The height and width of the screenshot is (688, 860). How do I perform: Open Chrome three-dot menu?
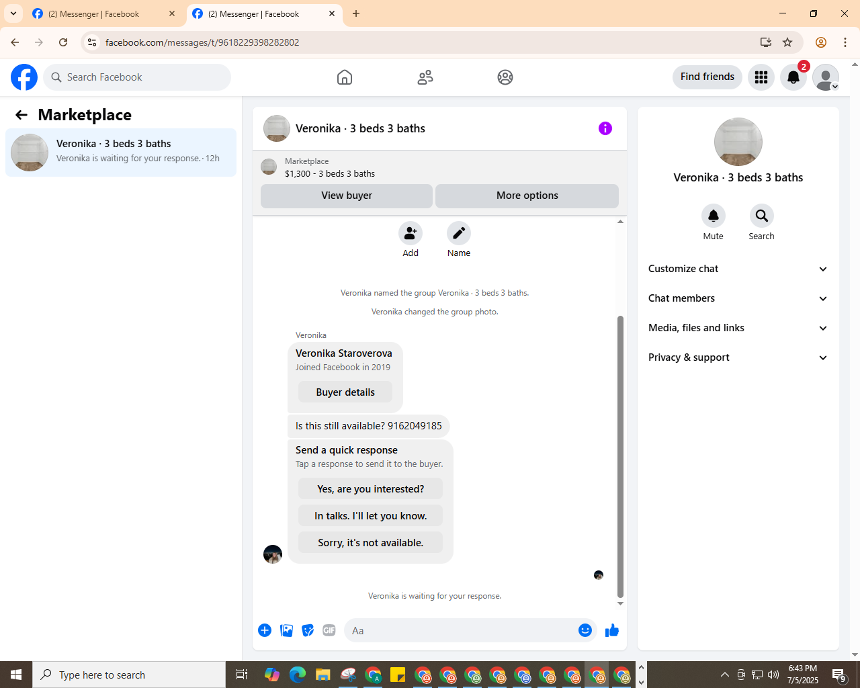pos(845,42)
